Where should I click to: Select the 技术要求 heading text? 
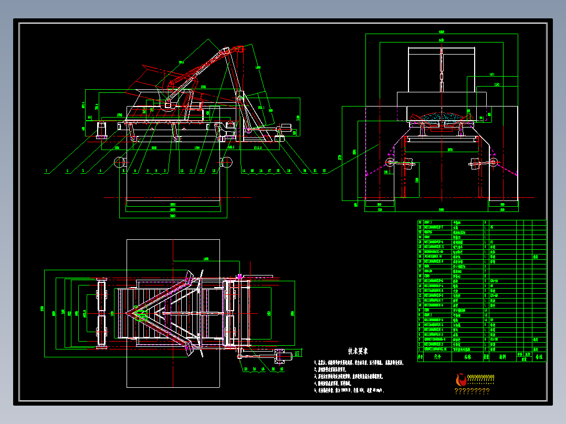358,351
